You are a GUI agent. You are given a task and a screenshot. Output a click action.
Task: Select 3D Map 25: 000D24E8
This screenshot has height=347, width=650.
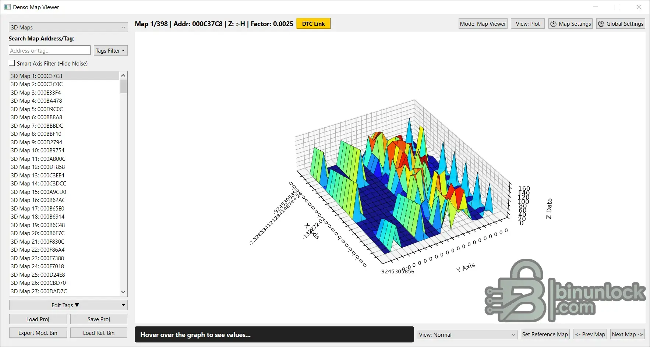coord(64,275)
